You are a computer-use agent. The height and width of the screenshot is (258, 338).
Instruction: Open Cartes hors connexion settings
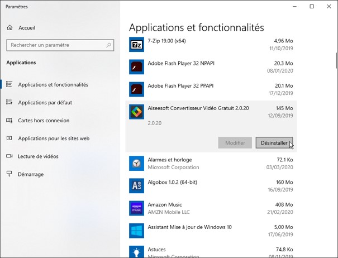(x=44, y=121)
